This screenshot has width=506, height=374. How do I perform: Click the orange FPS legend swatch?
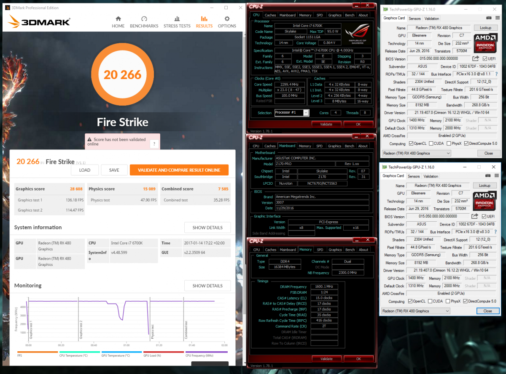(38, 352)
